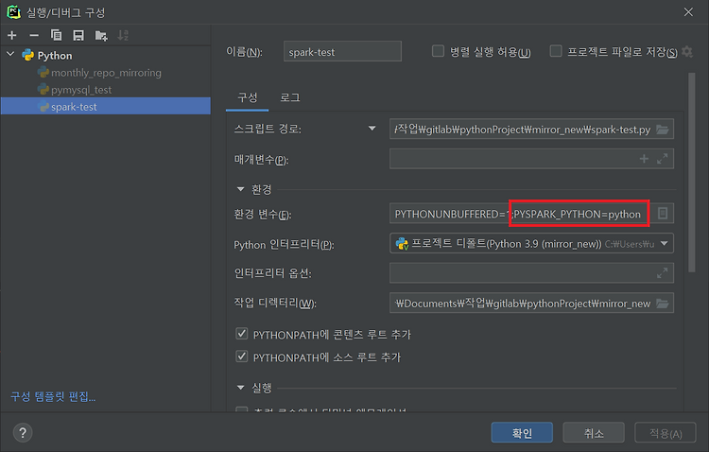709x452 pixels.
Task: Open the script path type dropdown
Action: click(372, 129)
